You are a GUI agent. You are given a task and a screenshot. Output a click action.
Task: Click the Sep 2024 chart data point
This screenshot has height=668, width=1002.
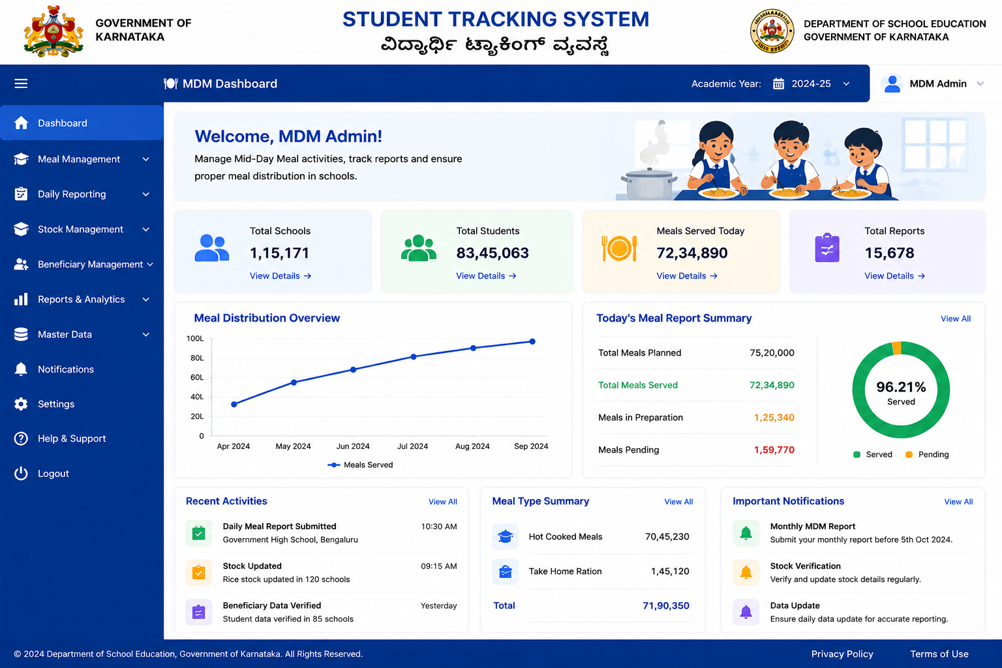click(532, 341)
